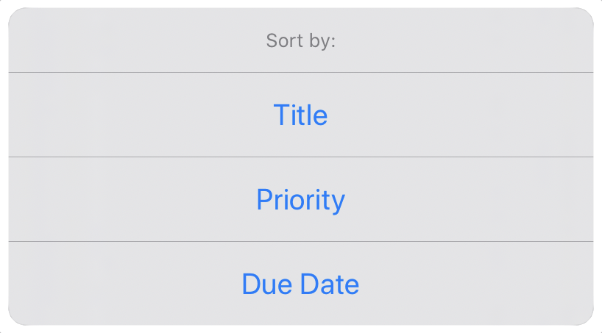Click the "Sort by:" header label
This screenshot has width=602, height=333.
(x=300, y=41)
